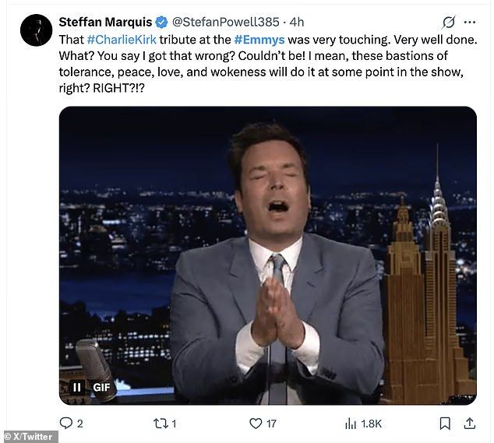Repost this tweet with the retweet icon
This screenshot has width=494, height=443.
(x=161, y=424)
